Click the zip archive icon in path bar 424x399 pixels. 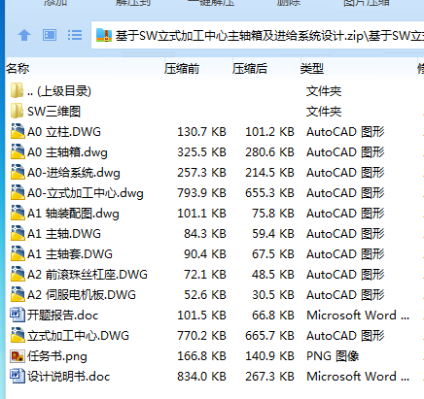[x=104, y=35]
